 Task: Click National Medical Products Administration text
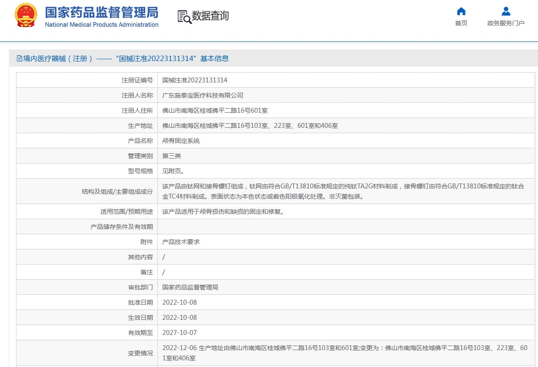click(x=101, y=24)
